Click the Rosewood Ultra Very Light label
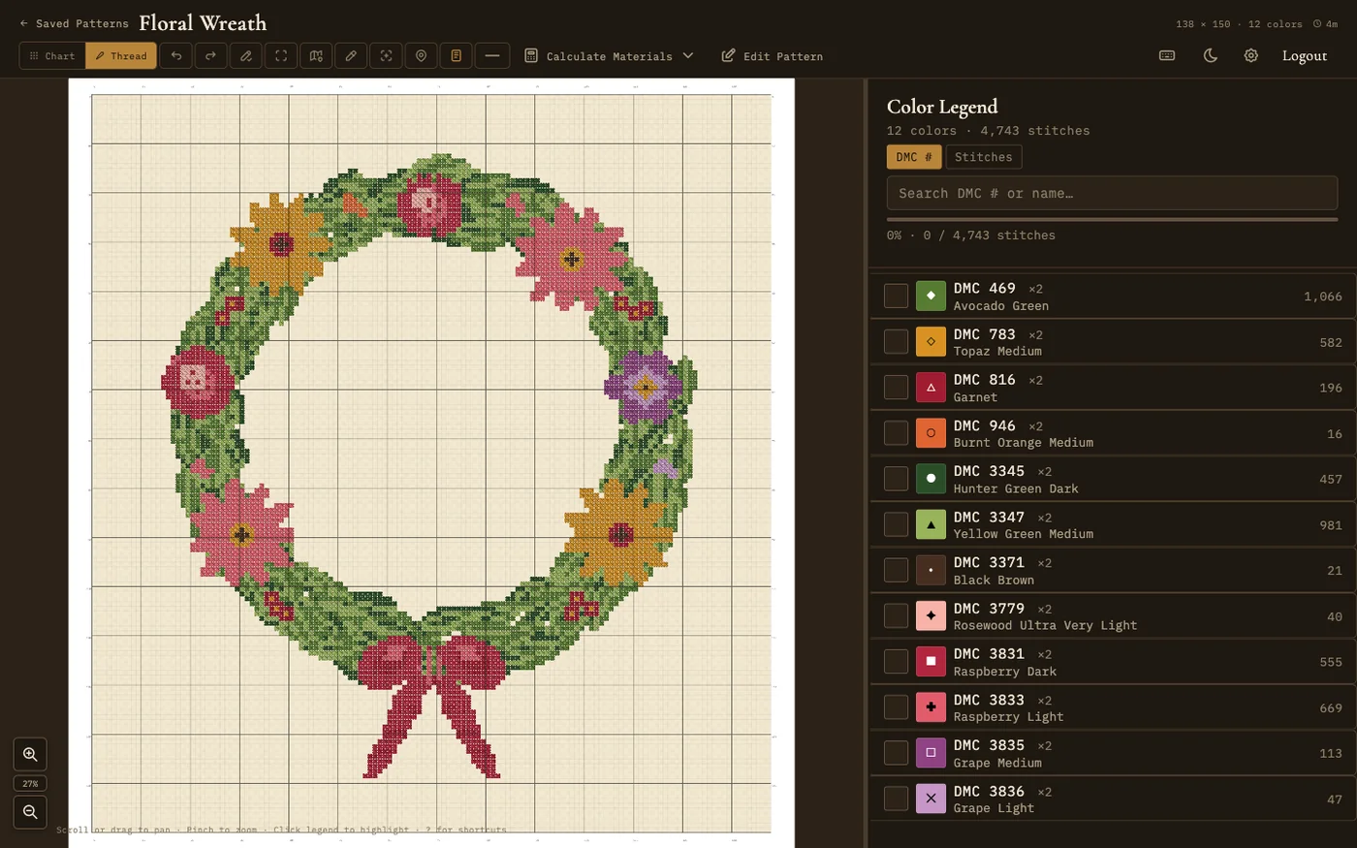 click(1045, 625)
